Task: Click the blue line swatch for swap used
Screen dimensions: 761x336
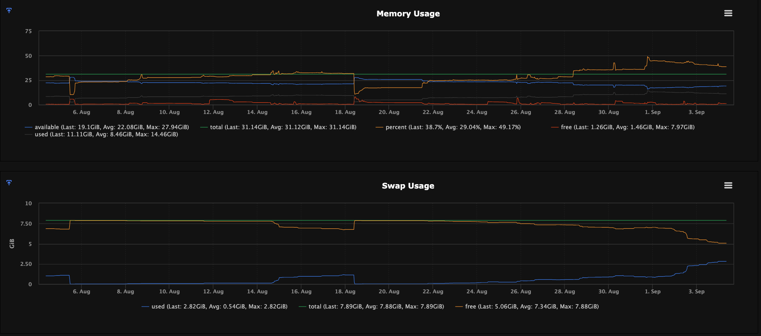Action: click(145, 307)
